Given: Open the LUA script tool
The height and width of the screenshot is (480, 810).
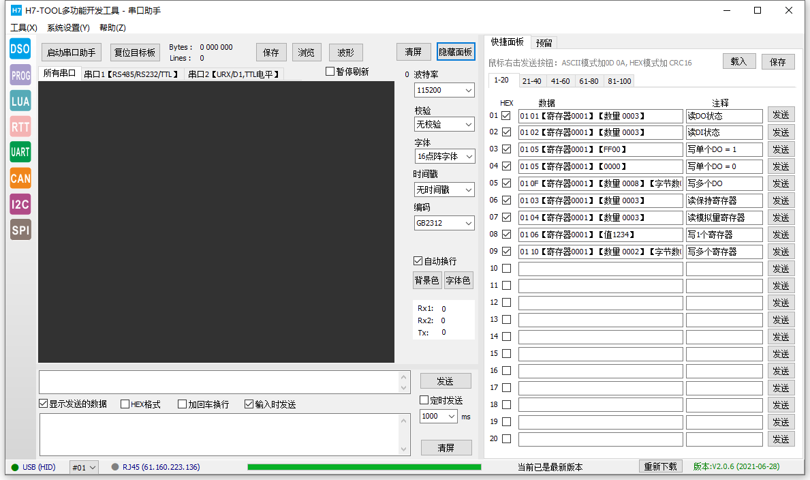Looking at the screenshot, I should [20, 101].
